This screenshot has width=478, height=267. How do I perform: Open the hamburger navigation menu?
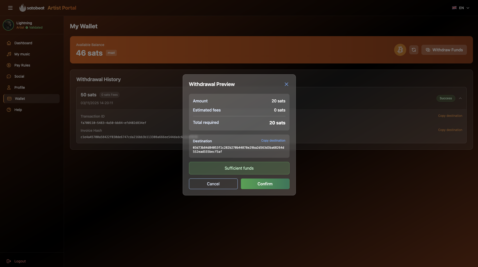(10, 8)
